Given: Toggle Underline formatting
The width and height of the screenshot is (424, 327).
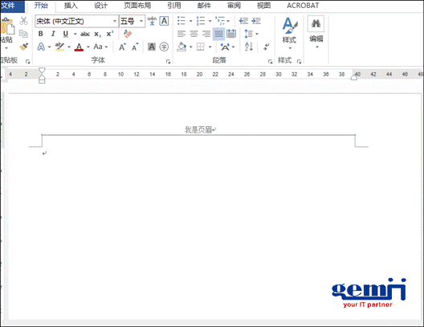Looking at the screenshot, I should click(65, 34).
